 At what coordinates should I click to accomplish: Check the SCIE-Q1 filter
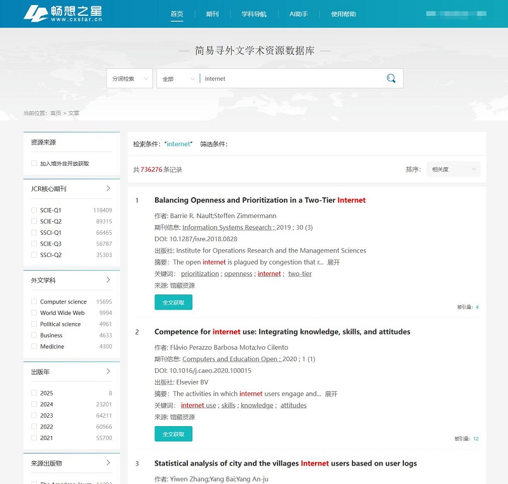click(x=34, y=210)
